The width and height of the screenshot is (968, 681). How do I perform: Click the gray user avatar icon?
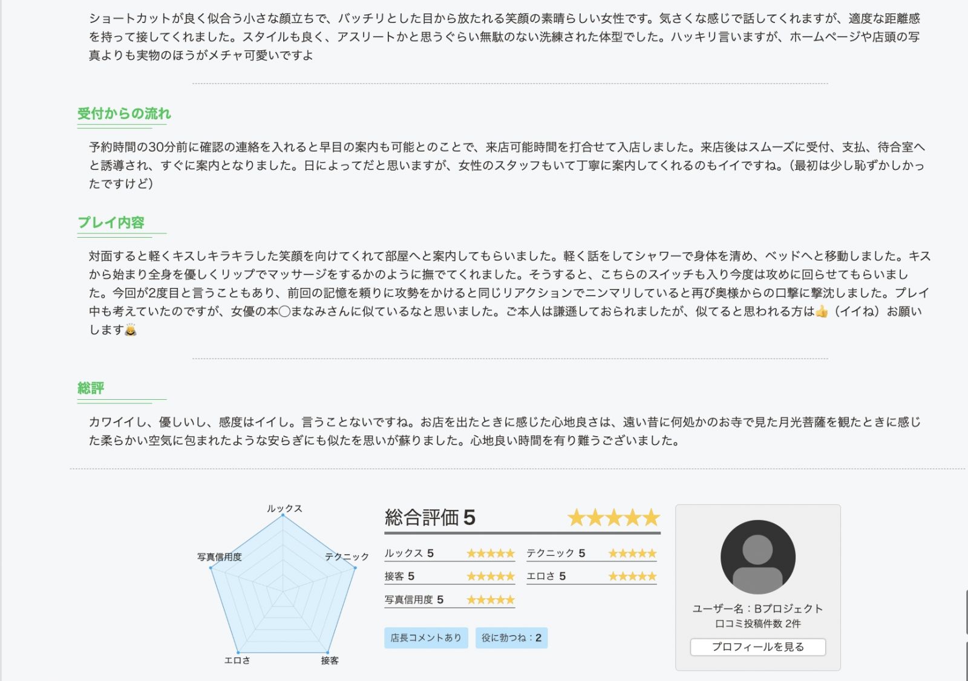(x=757, y=557)
